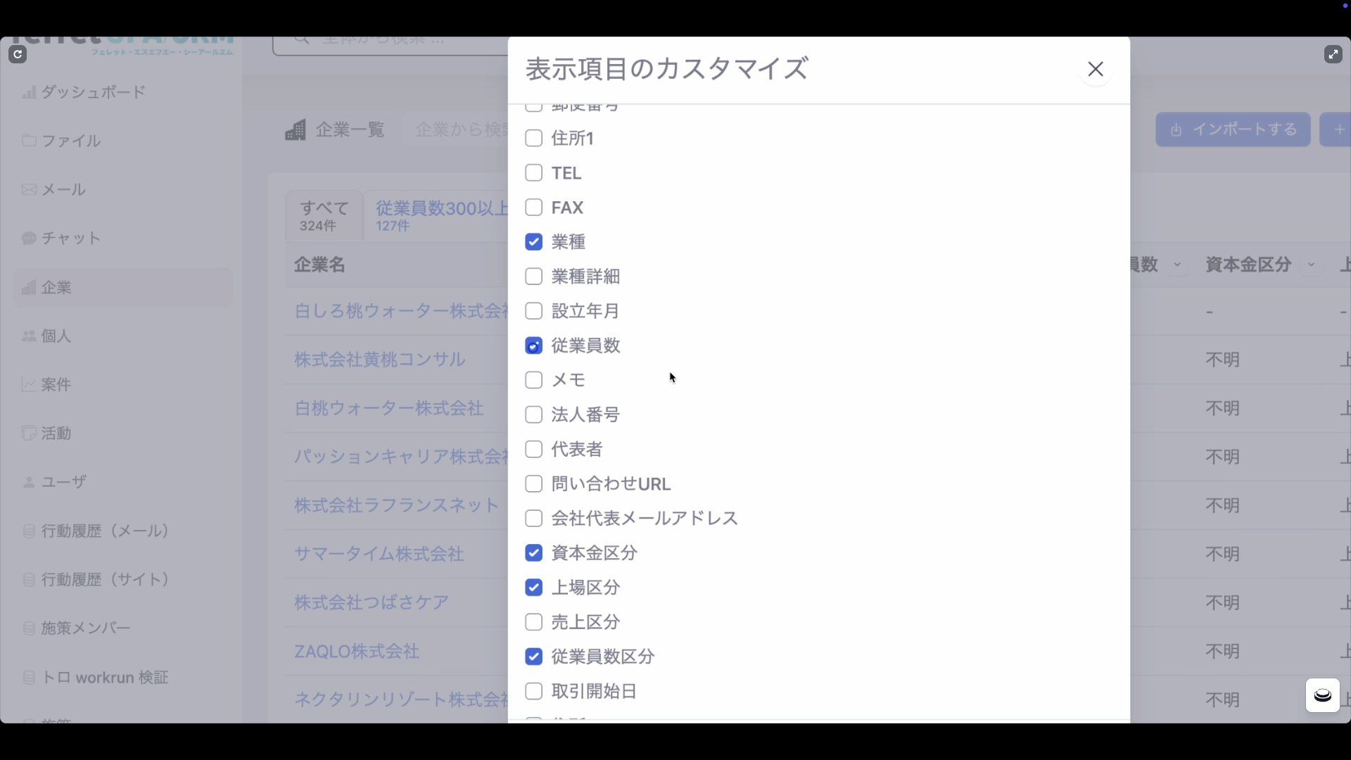The width and height of the screenshot is (1351, 760).
Task: Select the 従業員数300以上 tab
Action: pyautogui.click(x=438, y=216)
